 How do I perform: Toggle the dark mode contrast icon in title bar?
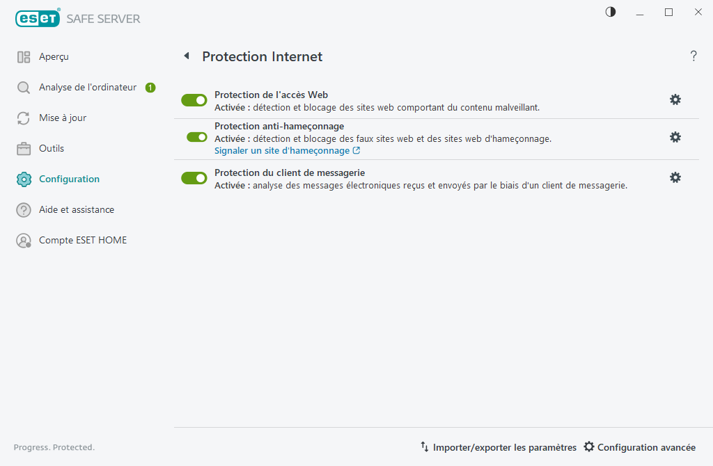click(610, 12)
